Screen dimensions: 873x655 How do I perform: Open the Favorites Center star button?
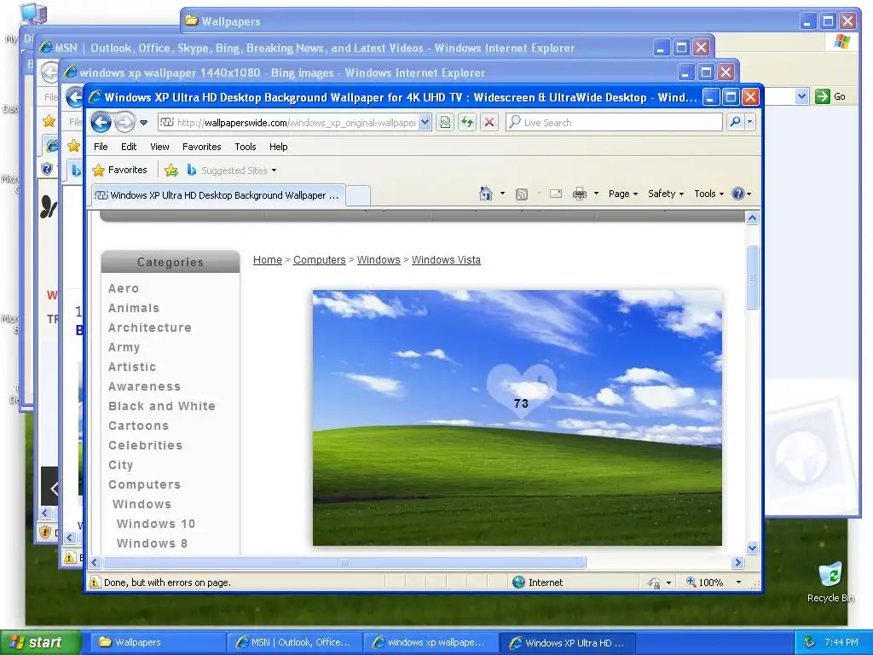click(x=119, y=170)
